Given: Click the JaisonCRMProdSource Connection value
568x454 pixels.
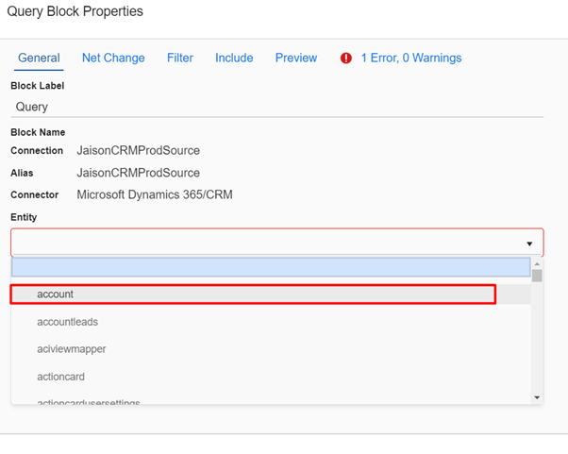Looking at the screenshot, I should point(138,150).
